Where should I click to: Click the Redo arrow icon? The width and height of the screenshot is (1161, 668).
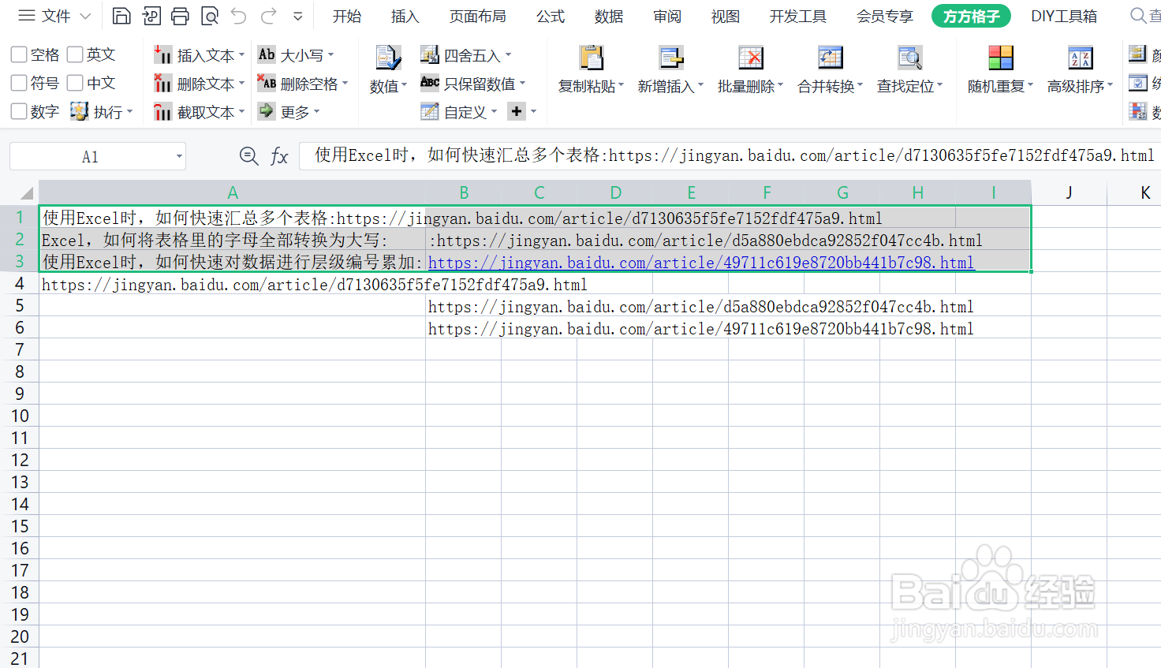pos(269,16)
